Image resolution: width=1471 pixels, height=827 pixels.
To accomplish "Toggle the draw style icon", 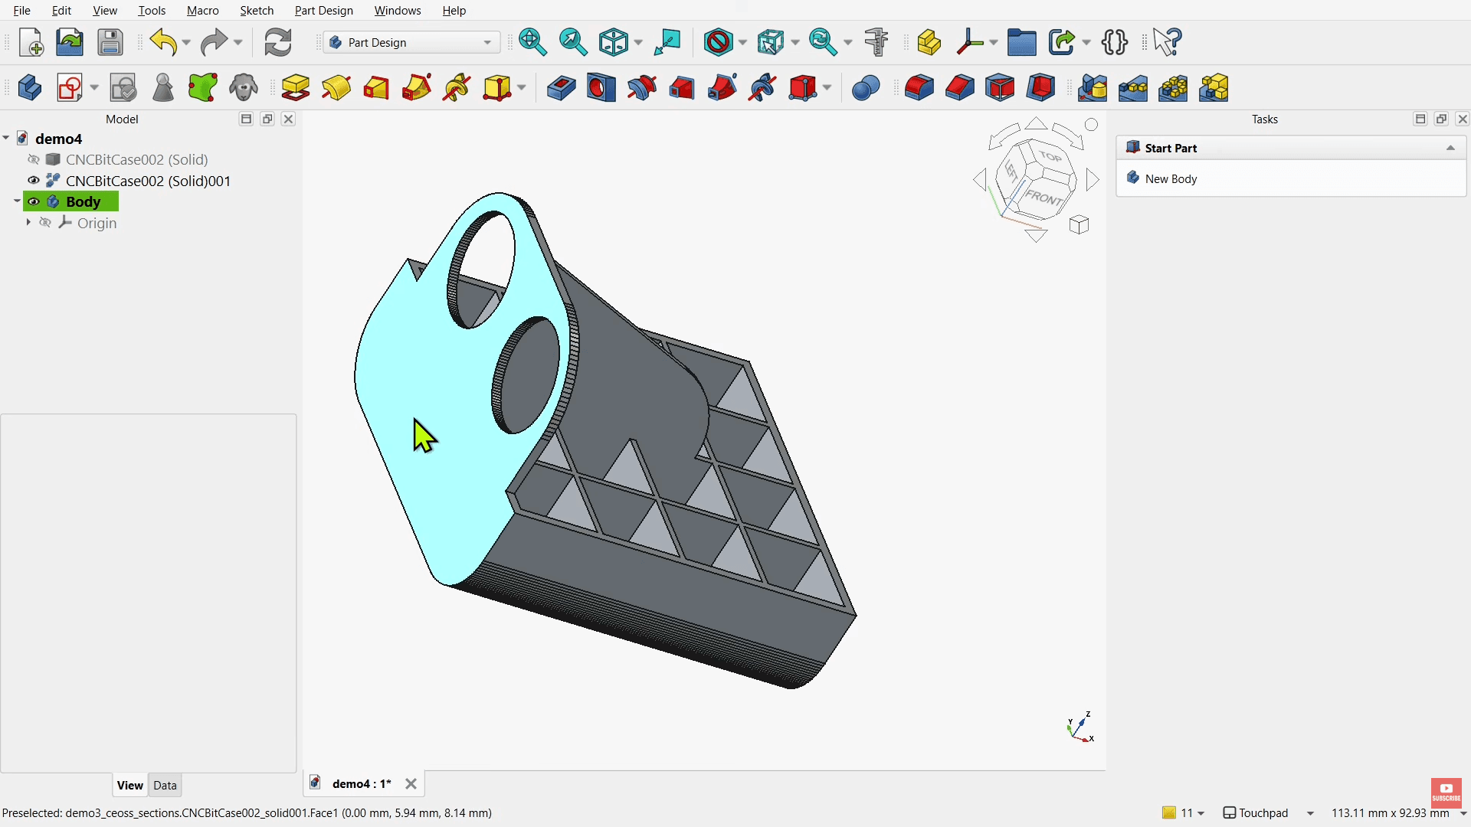I will [719, 42].
